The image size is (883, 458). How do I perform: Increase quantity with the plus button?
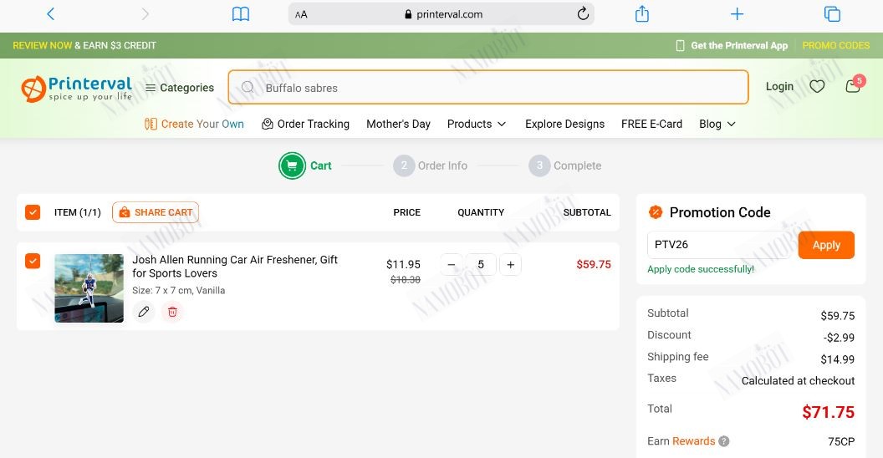click(x=510, y=264)
